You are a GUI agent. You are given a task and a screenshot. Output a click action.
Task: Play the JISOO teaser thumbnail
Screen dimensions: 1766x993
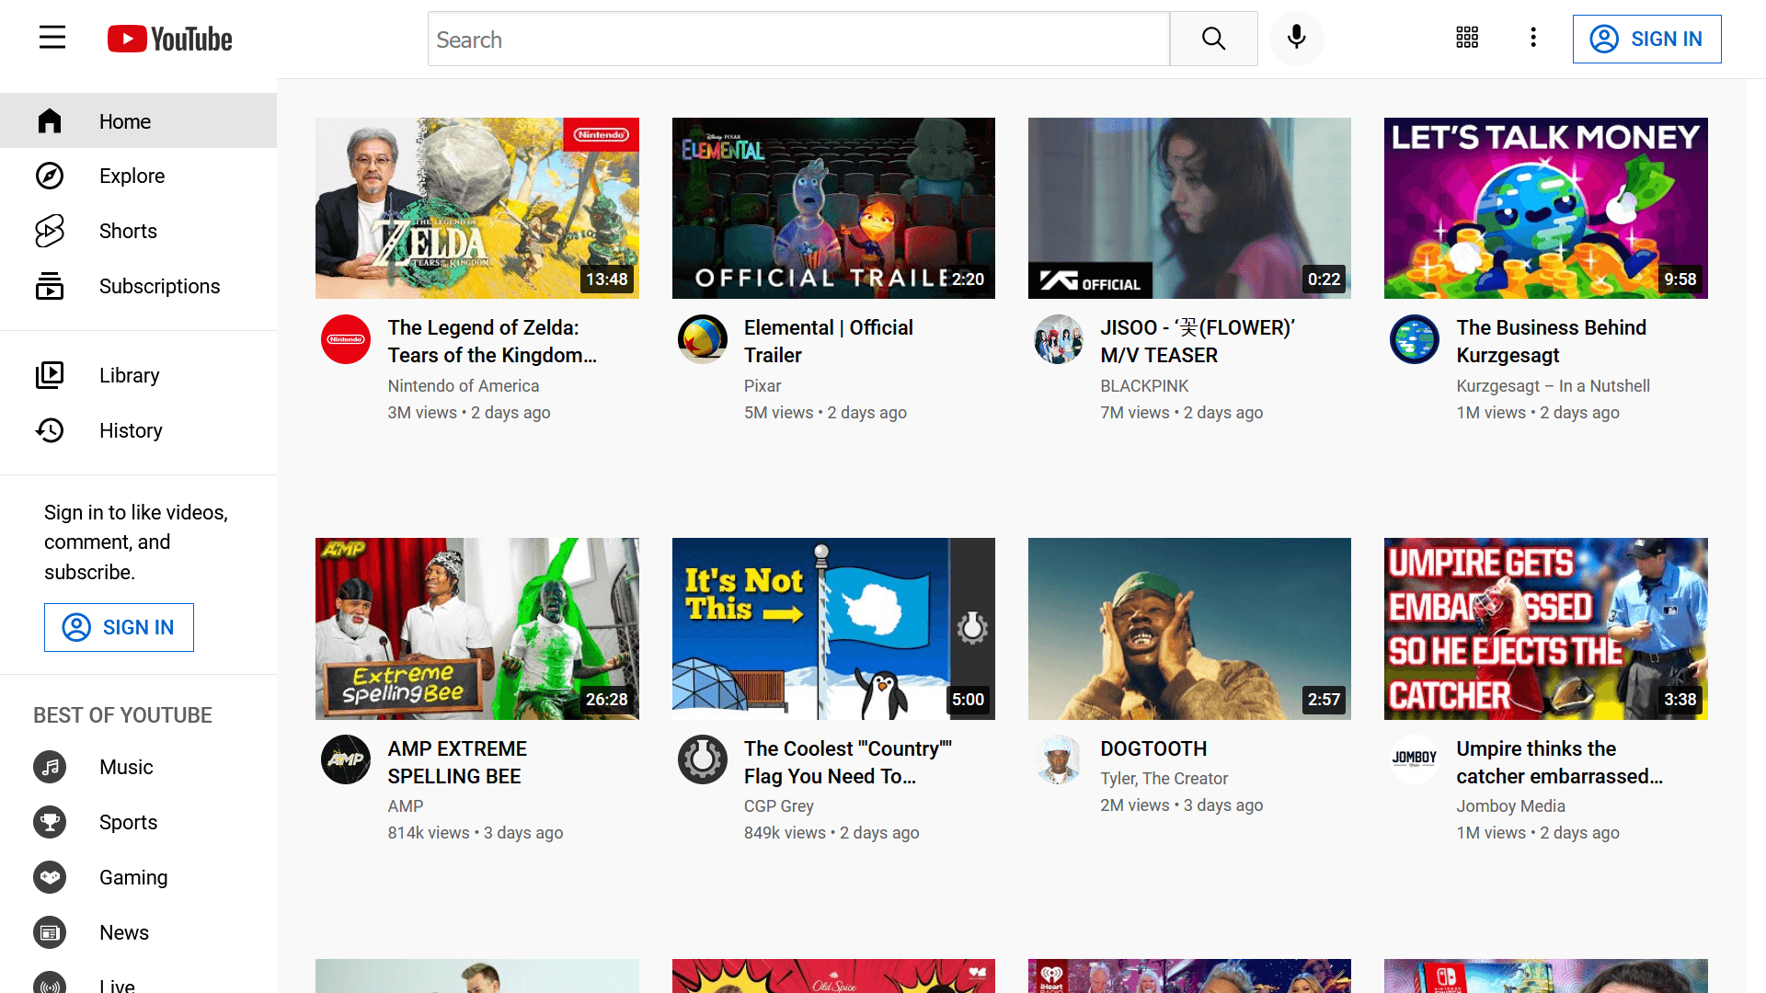click(1189, 208)
